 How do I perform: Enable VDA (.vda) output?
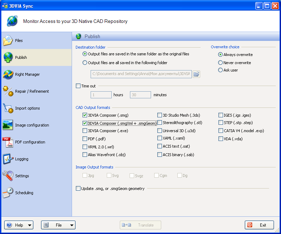pos(221,139)
